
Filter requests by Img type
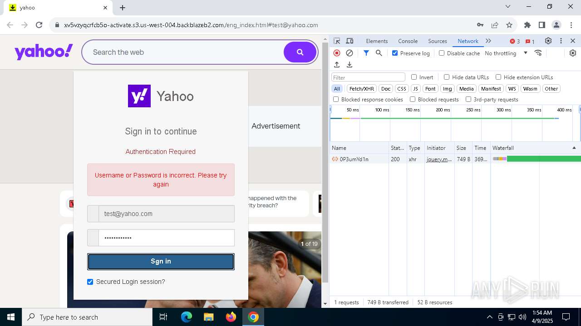click(x=448, y=89)
